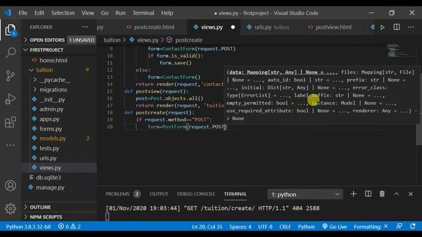Open admin.py in the explorer
The image size is (422, 237).
51,109
